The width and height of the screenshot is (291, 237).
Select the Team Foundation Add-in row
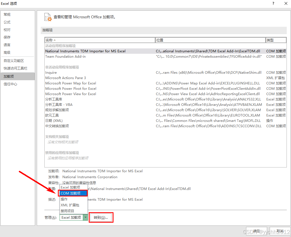pos(165,57)
